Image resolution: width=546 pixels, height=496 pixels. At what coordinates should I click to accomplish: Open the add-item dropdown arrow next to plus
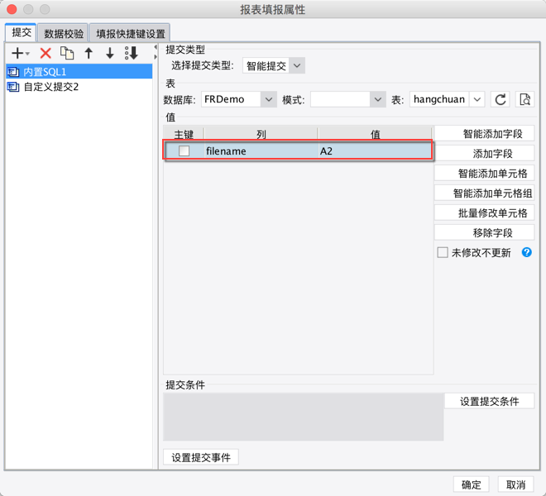click(27, 54)
